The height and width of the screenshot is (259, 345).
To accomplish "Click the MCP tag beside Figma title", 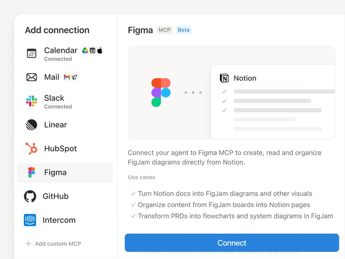I will [164, 30].
